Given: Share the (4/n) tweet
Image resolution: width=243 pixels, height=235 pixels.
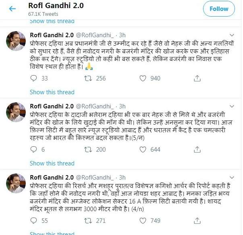Looking at the screenshot, I should tap(197, 220).
